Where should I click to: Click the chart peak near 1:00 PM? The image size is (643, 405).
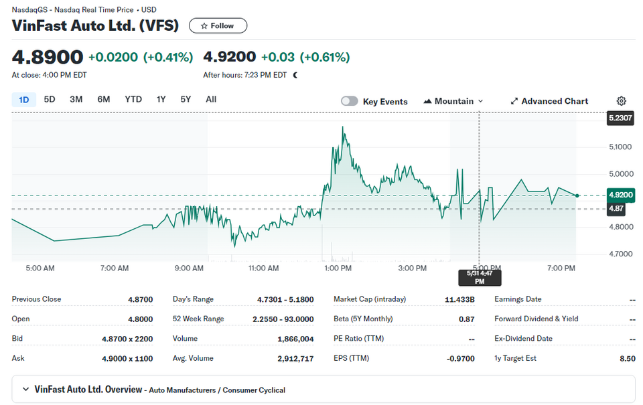[343, 127]
